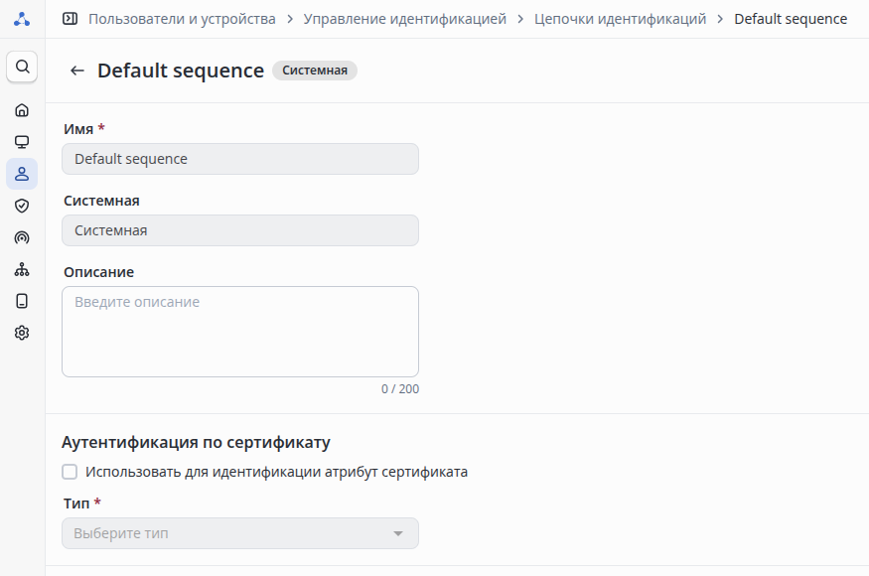This screenshot has width=869, height=576.
Task: Click the search icon in the sidebar
Action: pos(22,67)
